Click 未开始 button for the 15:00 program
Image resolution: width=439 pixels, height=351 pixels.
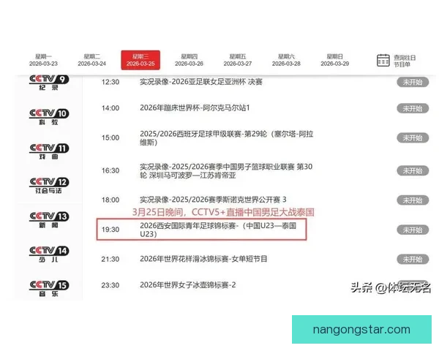point(413,138)
